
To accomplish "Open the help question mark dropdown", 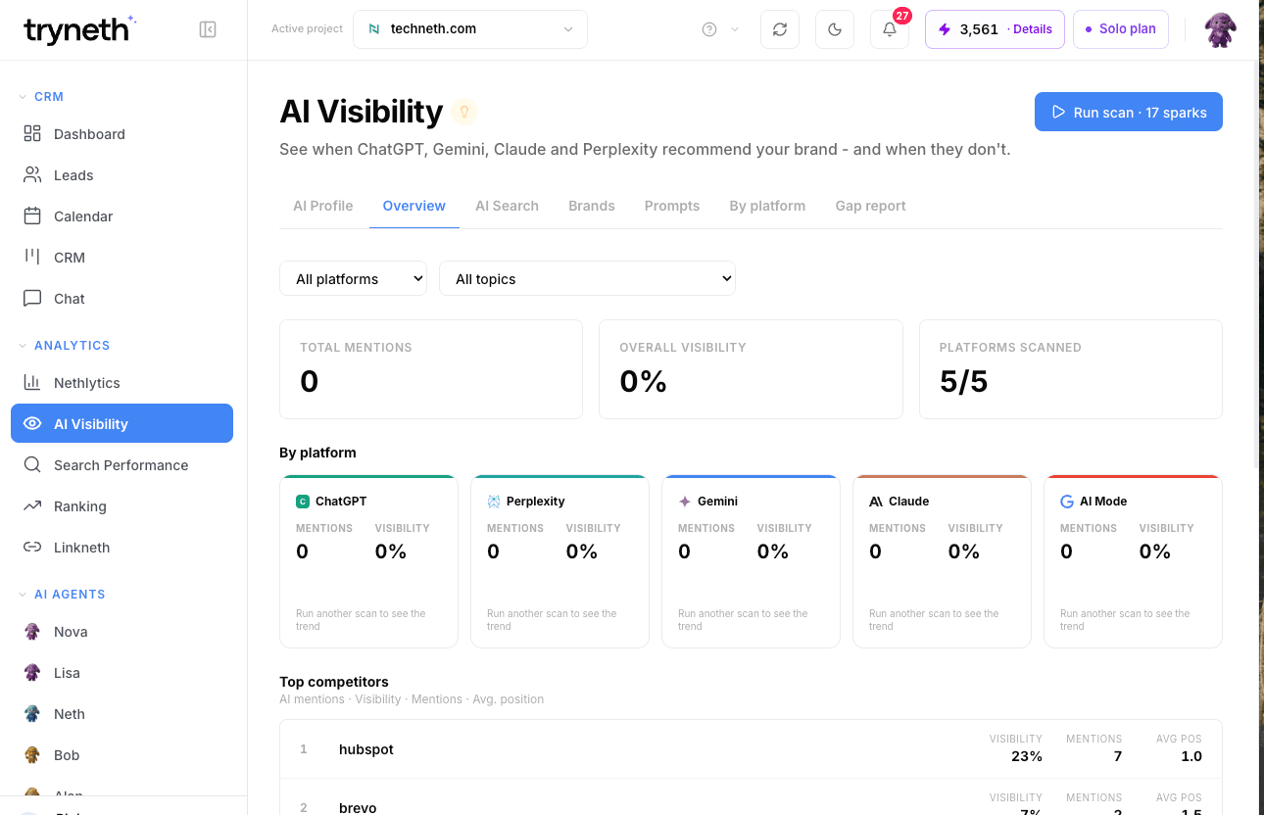I will 720,29.
